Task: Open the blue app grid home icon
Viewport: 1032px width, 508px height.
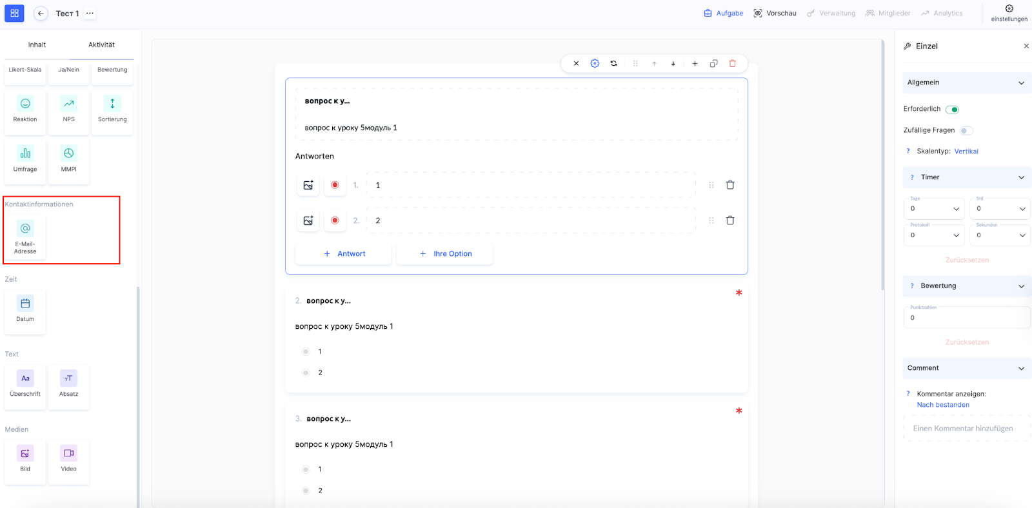Action: (14, 13)
